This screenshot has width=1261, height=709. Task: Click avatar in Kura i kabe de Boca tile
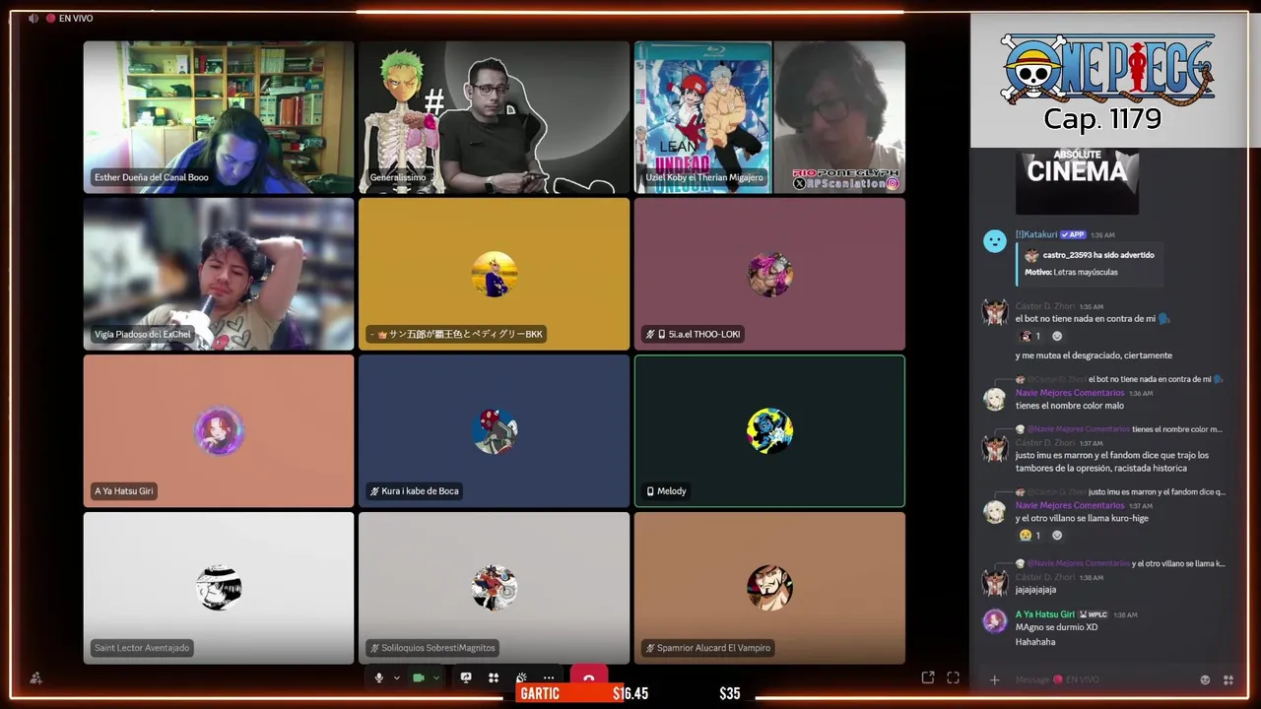click(494, 431)
